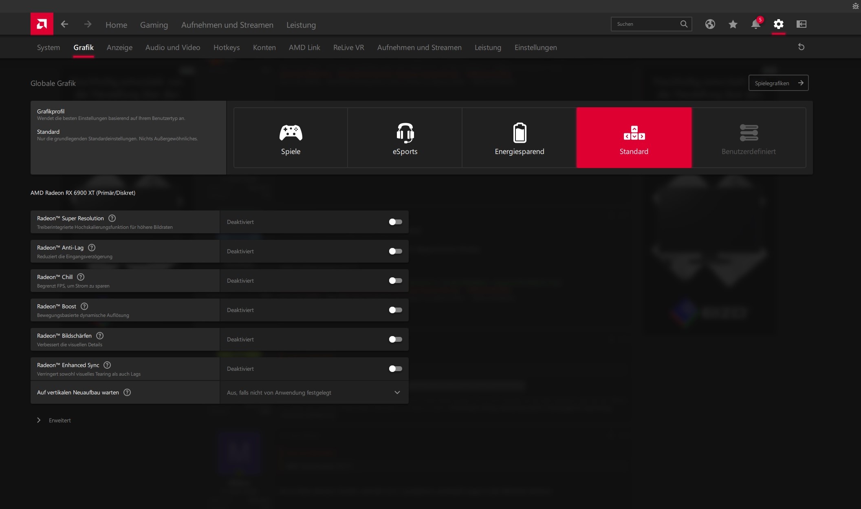Select the Energiesparend profile

pyautogui.click(x=520, y=138)
